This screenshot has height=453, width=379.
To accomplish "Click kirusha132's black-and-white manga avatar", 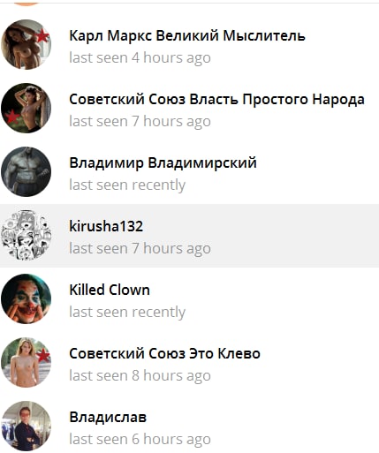I will pos(26,236).
